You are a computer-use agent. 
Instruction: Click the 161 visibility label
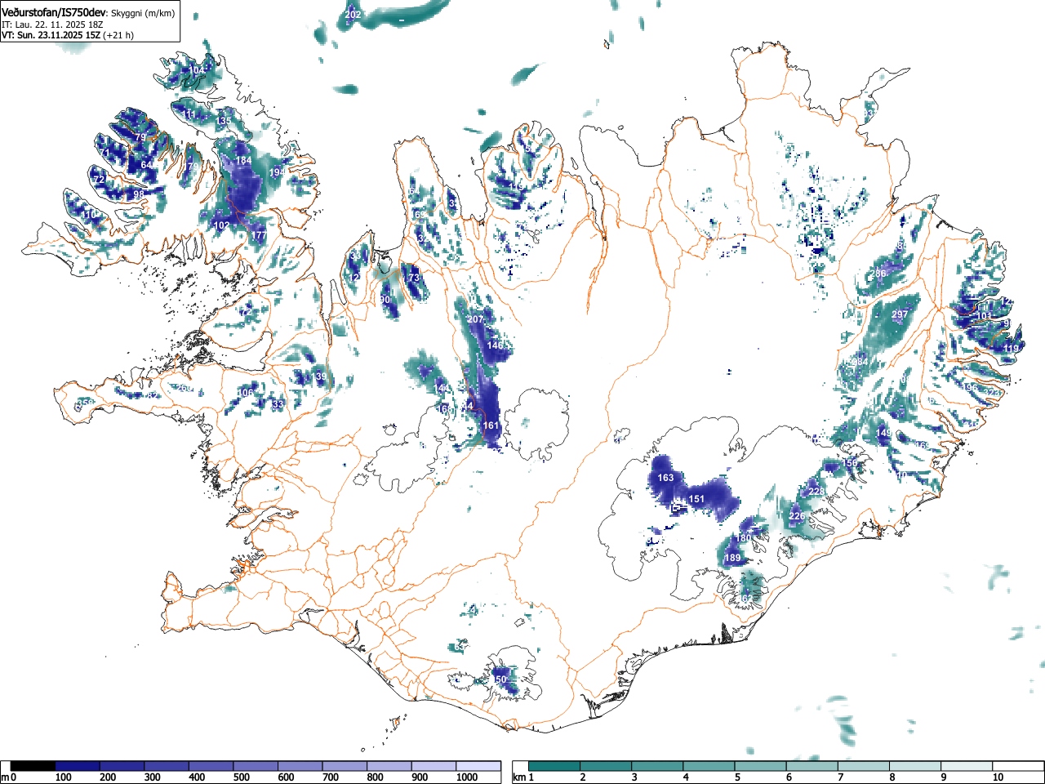tap(491, 425)
